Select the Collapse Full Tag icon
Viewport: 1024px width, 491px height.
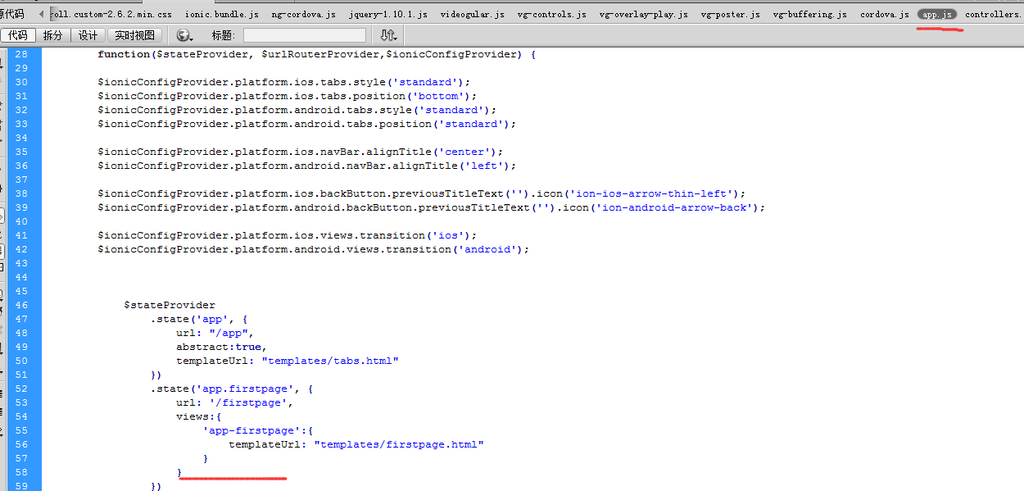pos(5,104)
